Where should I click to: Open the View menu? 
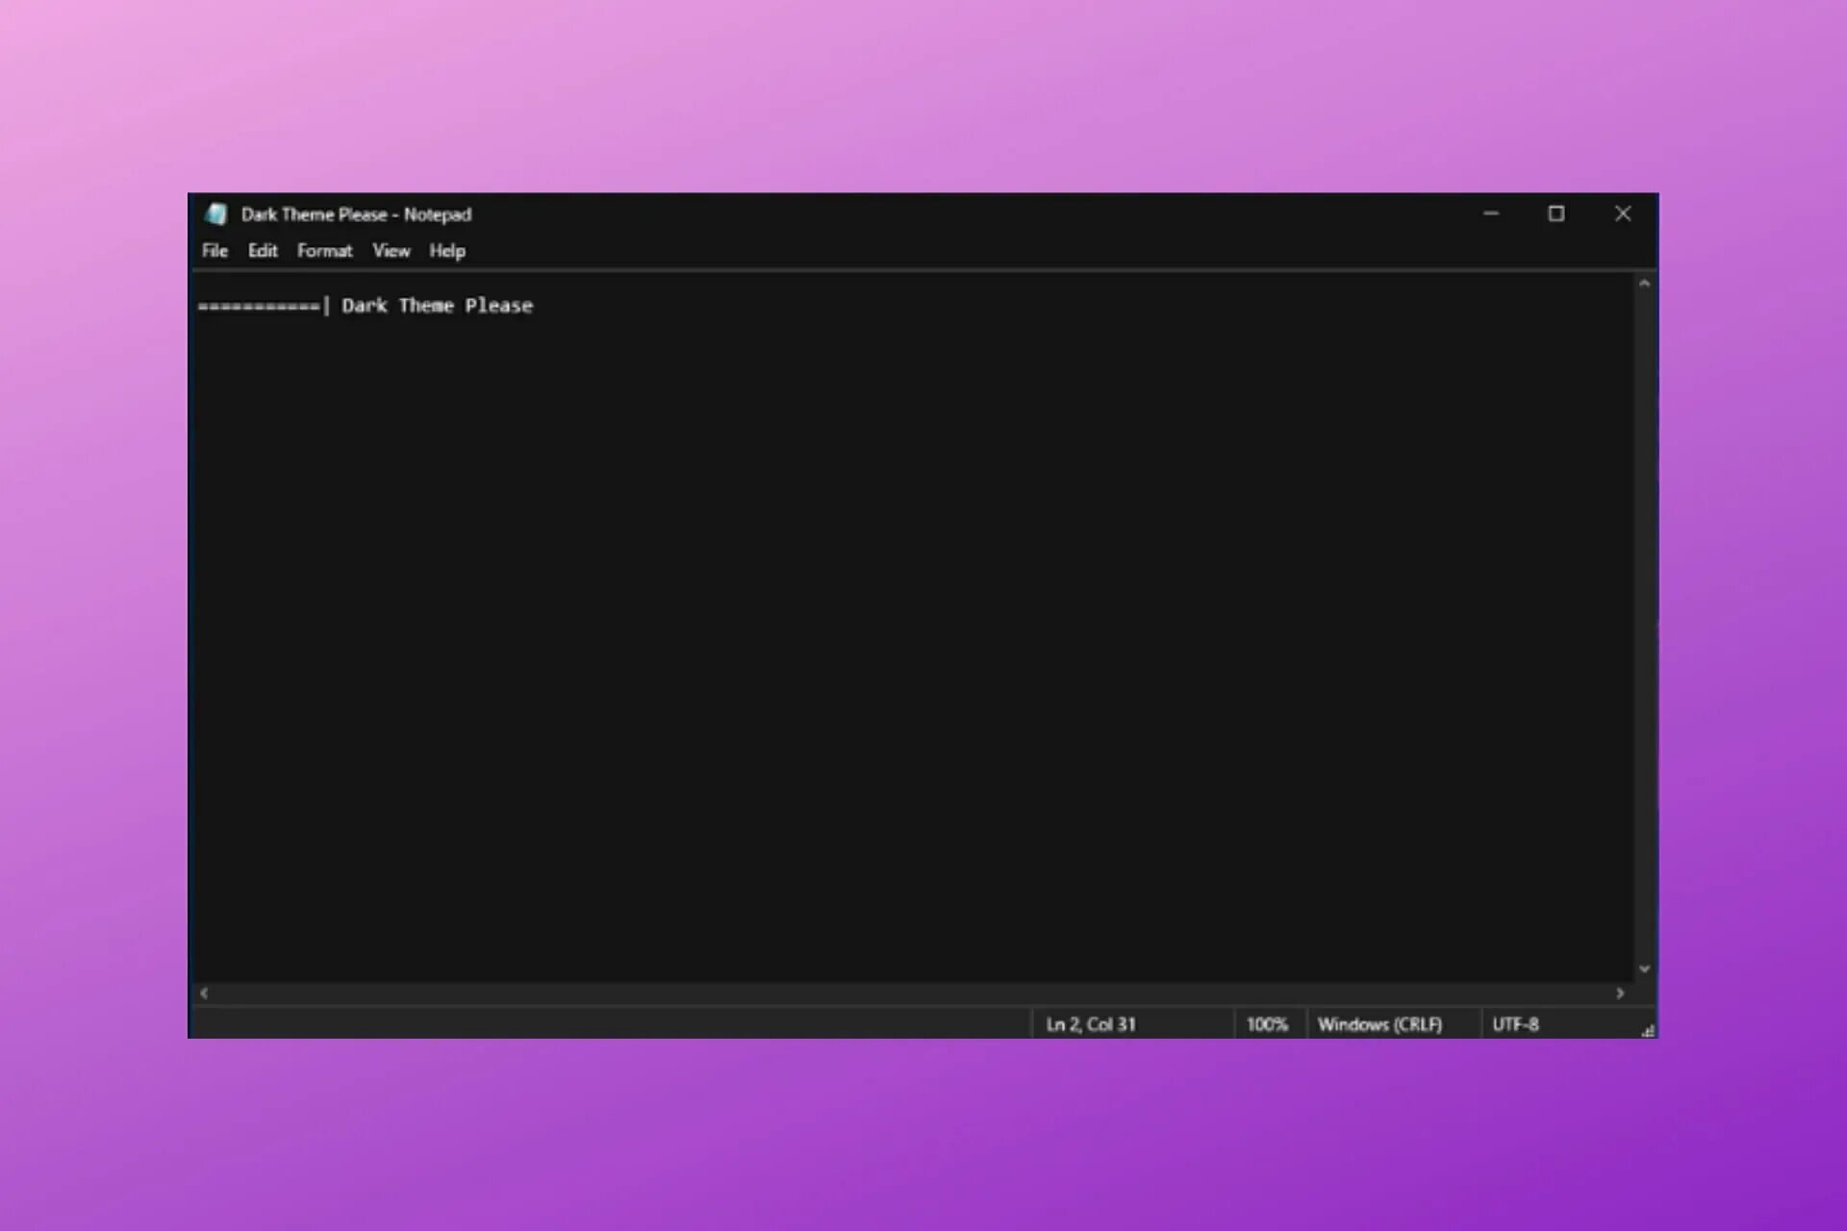tap(391, 251)
